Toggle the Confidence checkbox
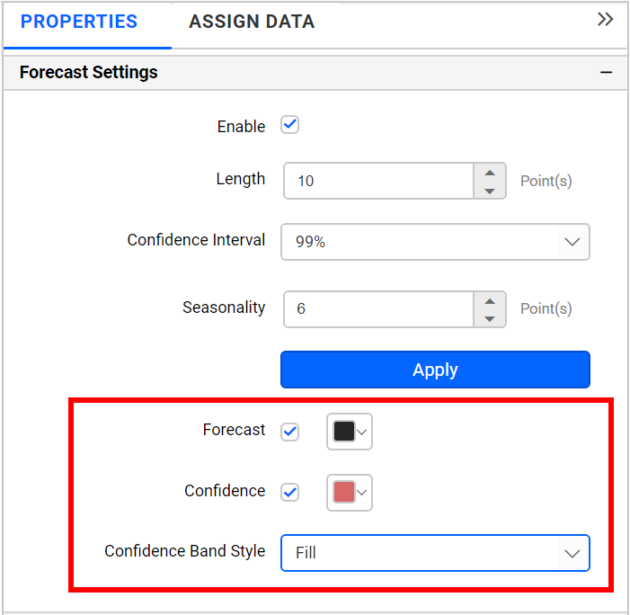630x615 pixels. coord(289,492)
